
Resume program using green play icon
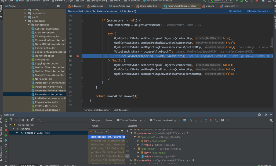coord(6,152)
